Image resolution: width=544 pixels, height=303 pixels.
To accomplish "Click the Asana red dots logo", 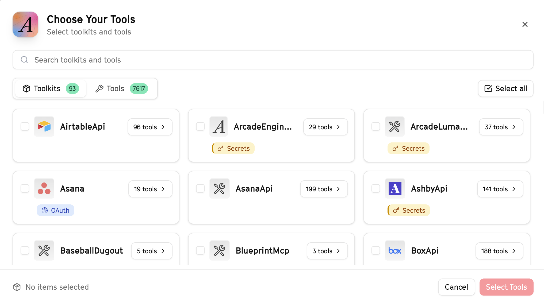I will [44, 188].
